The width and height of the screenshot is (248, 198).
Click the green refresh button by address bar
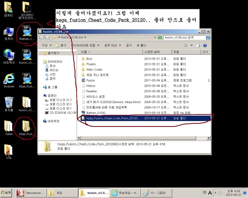(160, 37)
